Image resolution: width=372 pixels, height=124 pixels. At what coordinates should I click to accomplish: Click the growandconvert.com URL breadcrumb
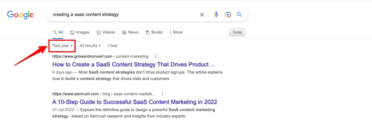[x=100, y=56]
